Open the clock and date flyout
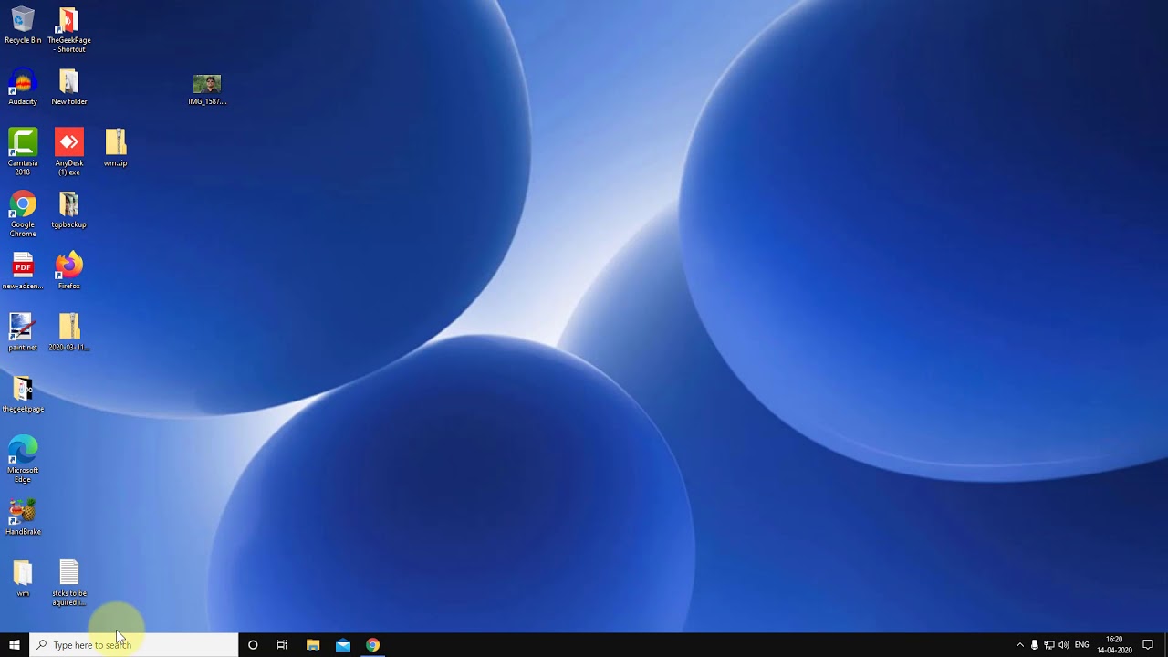The image size is (1168, 657). tap(1114, 645)
